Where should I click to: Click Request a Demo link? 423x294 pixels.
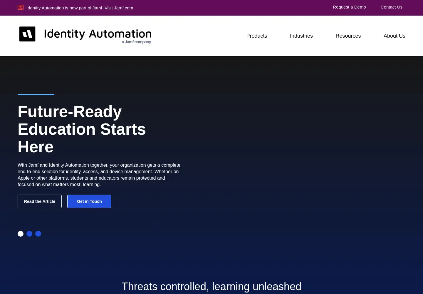(x=349, y=7)
